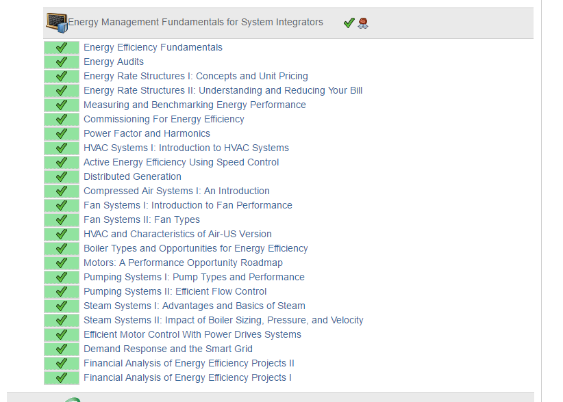Select Boiler Types and Opportunities course
The height and width of the screenshot is (402, 563).
click(196, 249)
